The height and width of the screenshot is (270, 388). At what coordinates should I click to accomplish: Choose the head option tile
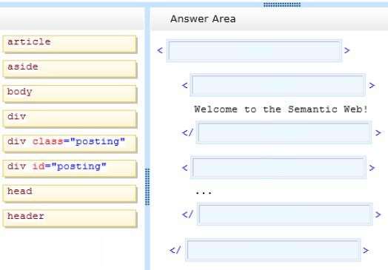click(x=70, y=194)
